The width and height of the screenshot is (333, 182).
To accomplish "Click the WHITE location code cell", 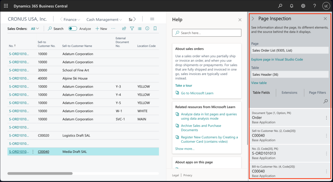I will pos(142,111).
